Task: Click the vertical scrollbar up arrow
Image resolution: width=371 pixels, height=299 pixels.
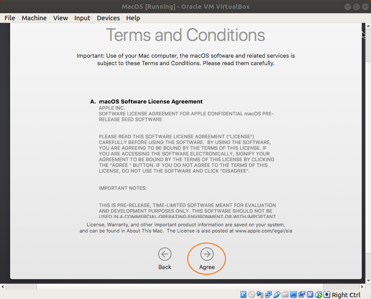Action: pyautogui.click(x=368, y=26)
